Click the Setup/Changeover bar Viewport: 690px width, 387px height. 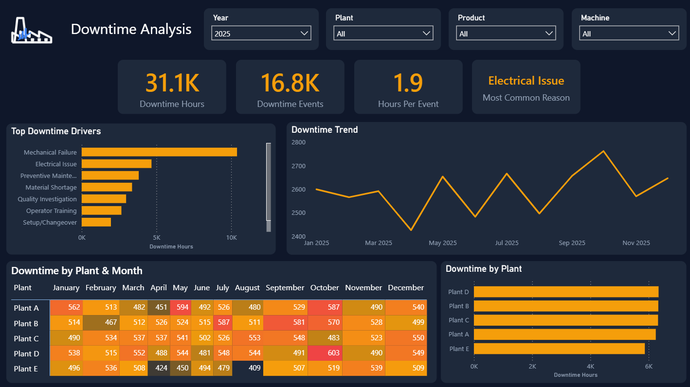click(96, 222)
